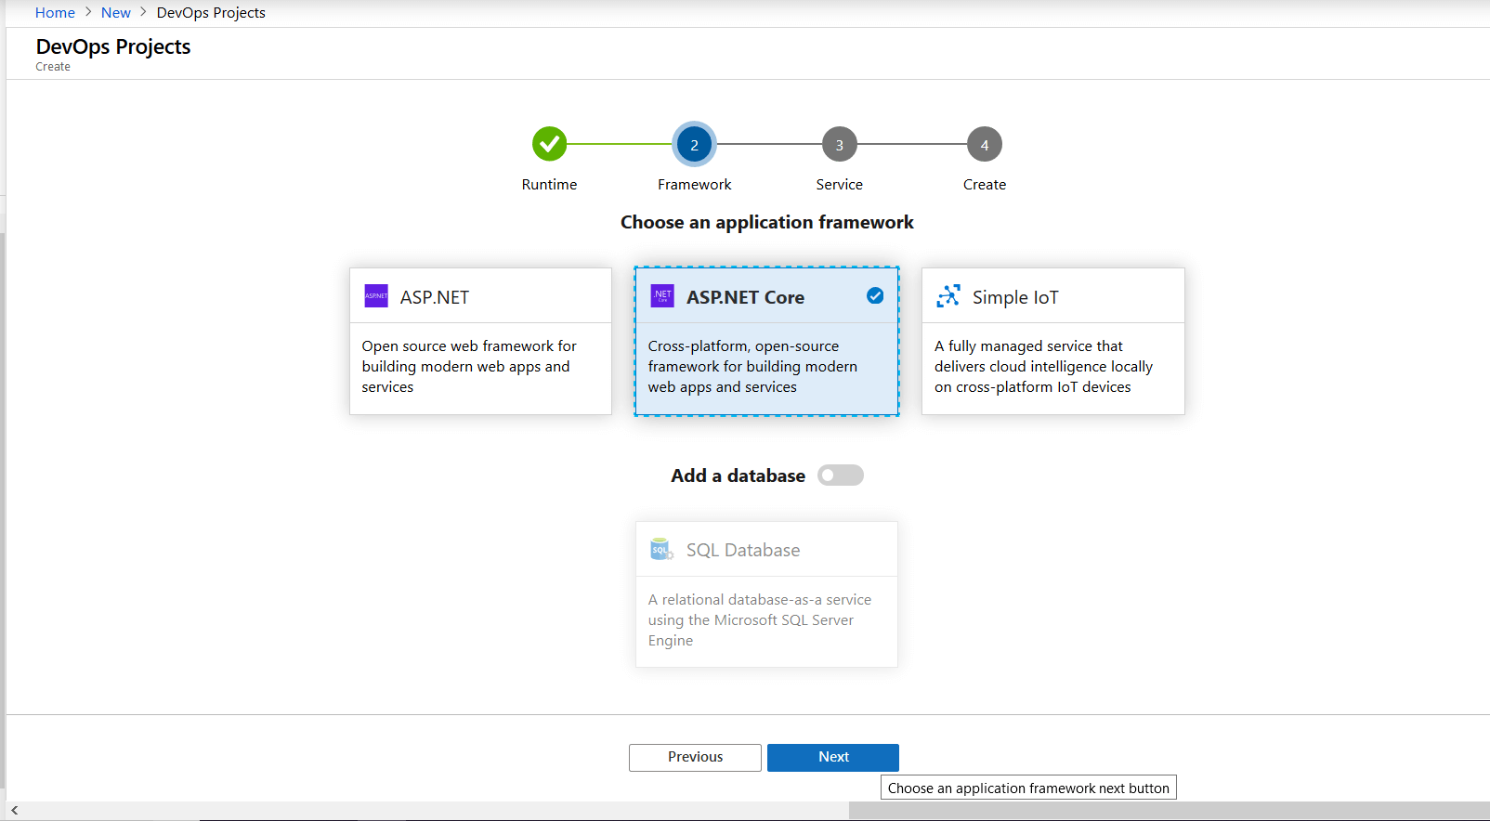Click the 'Choose an application framework' heading
The width and height of the screenshot is (1490, 821).
[767, 222]
